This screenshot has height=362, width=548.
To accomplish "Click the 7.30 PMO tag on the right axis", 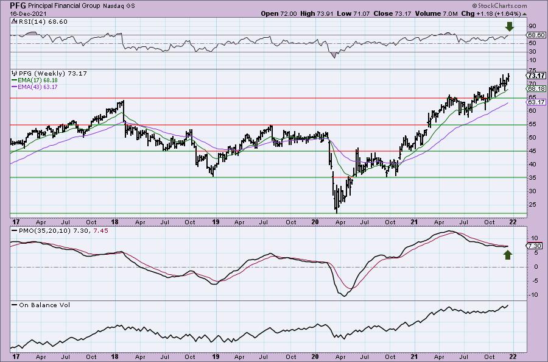I will click(x=535, y=246).
